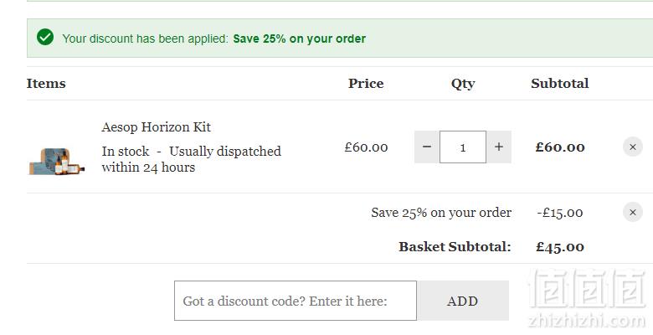The width and height of the screenshot is (653, 335).
Task: Remove the 25% discount with its X icon
Action: [x=633, y=213]
